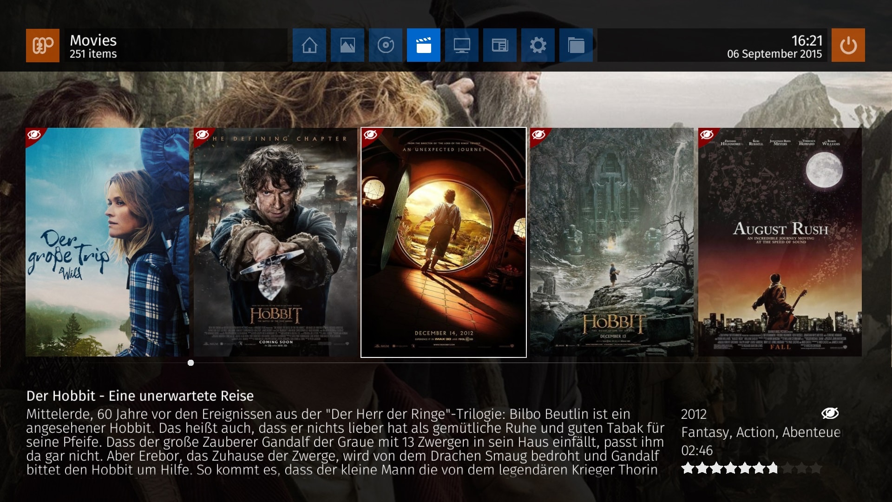
Task: Click the year 2012 label
Action: pyautogui.click(x=694, y=414)
